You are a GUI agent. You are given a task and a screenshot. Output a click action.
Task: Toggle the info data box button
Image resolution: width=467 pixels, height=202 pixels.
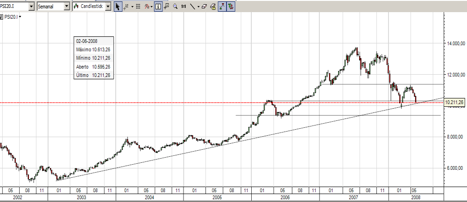click(x=158, y=6)
